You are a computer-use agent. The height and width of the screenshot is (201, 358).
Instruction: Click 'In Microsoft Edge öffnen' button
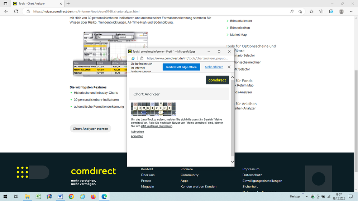tap(181, 67)
